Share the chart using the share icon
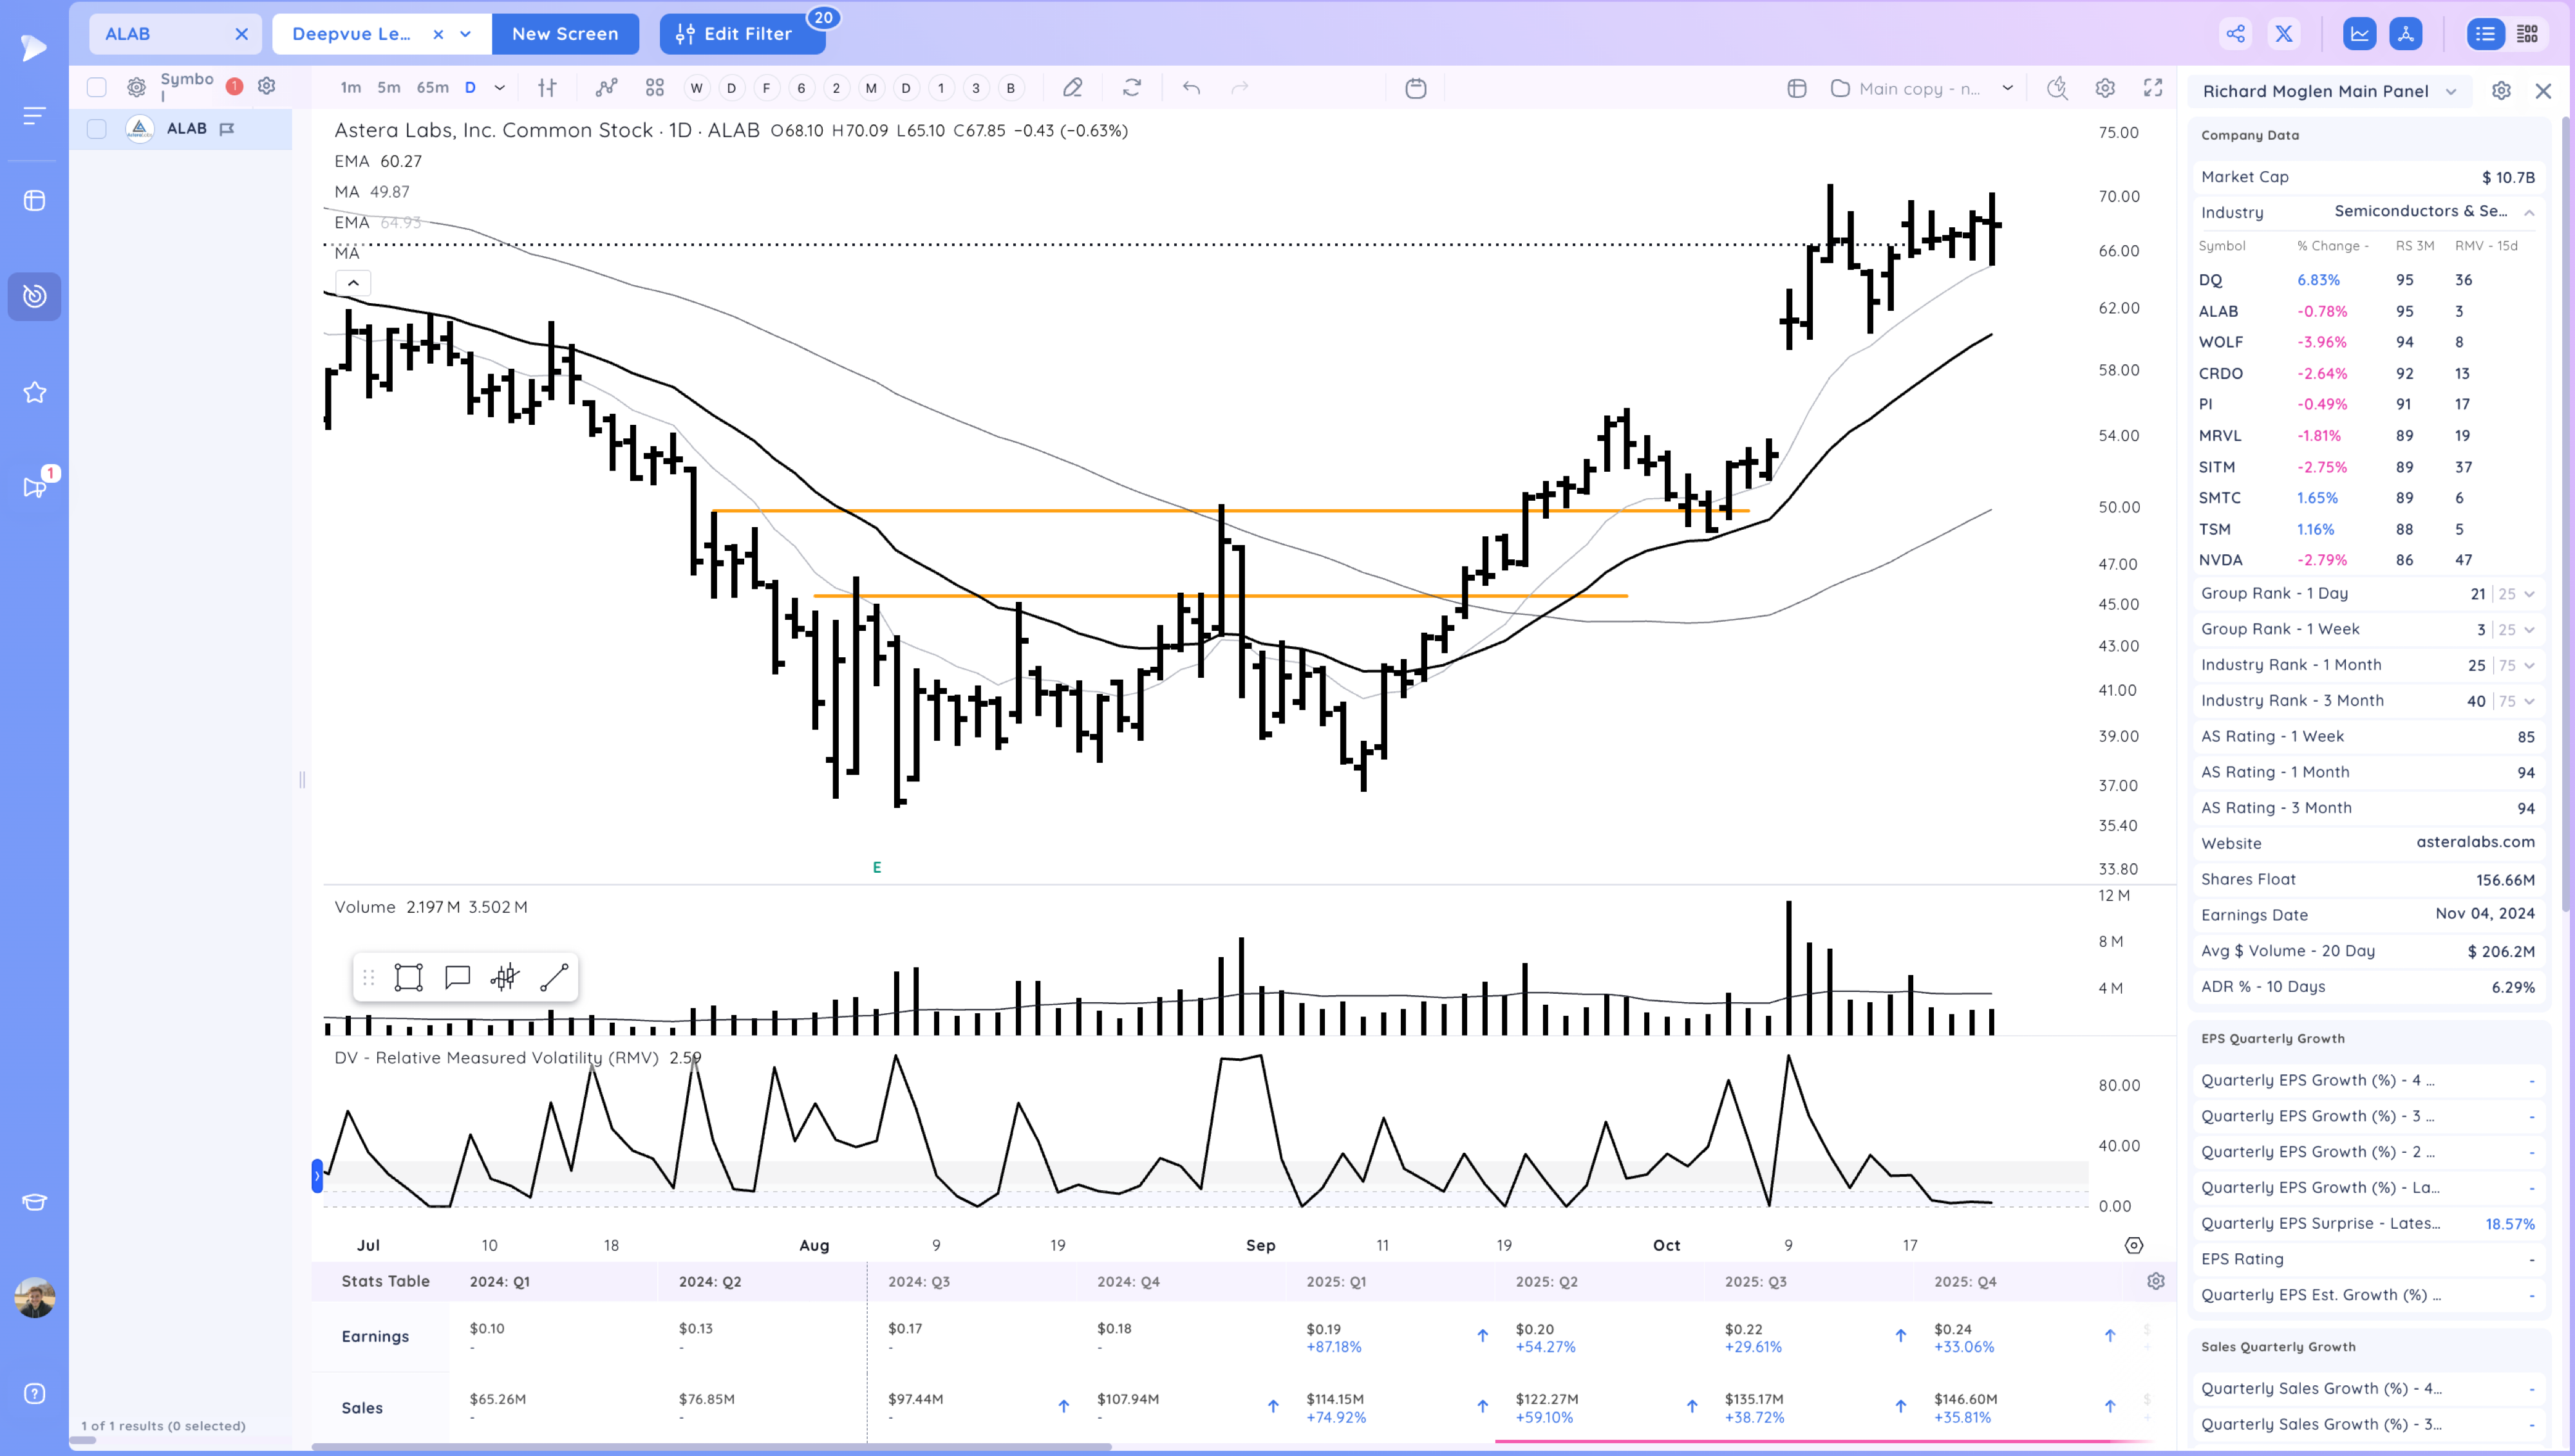This screenshot has width=2575, height=1456. point(2236,33)
